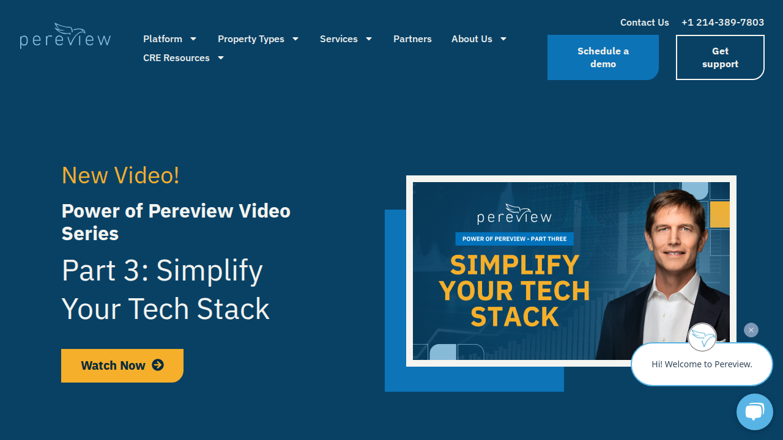The height and width of the screenshot is (440, 783).
Task: Open the Platform menu item
Action: pyautogui.click(x=163, y=38)
